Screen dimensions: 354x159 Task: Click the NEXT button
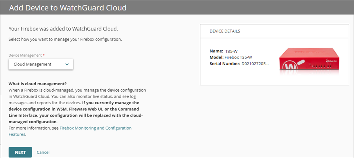tap(20, 152)
